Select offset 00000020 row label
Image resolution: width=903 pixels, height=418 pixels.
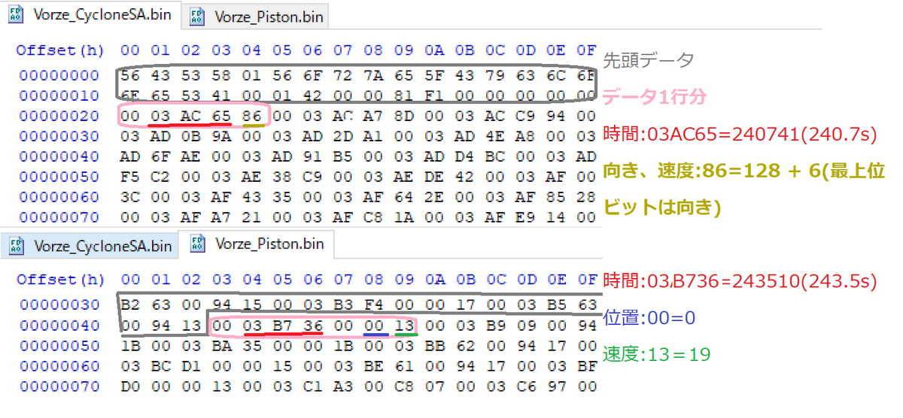click(x=59, y=116)
